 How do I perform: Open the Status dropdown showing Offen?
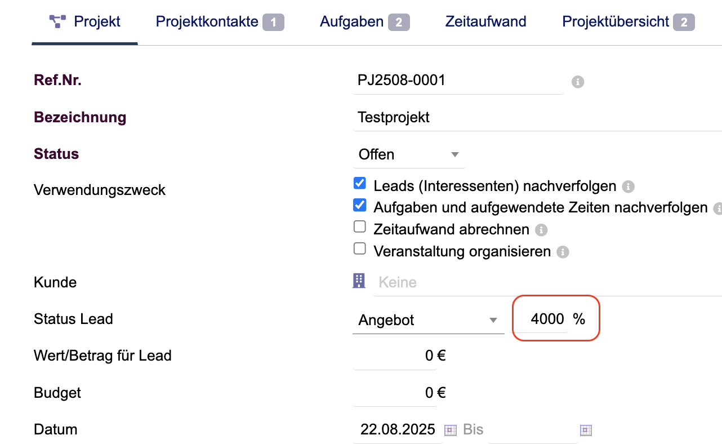coord(409,154)
